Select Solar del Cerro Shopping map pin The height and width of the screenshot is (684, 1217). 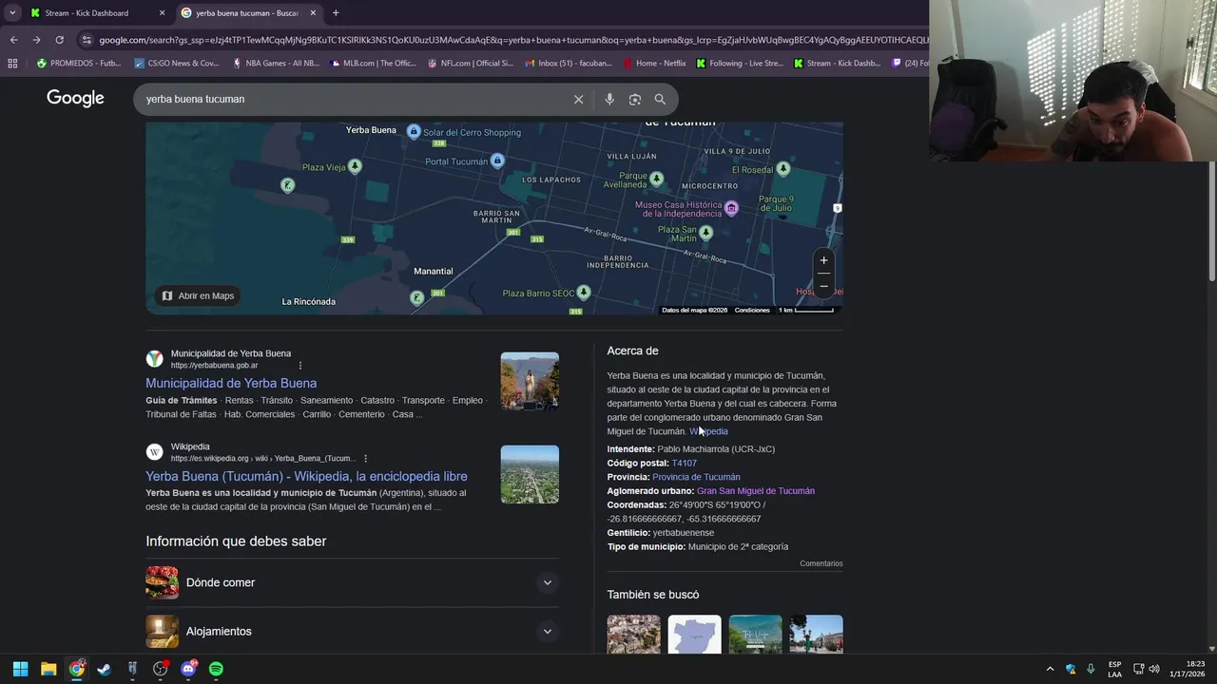tap(414, 131)
